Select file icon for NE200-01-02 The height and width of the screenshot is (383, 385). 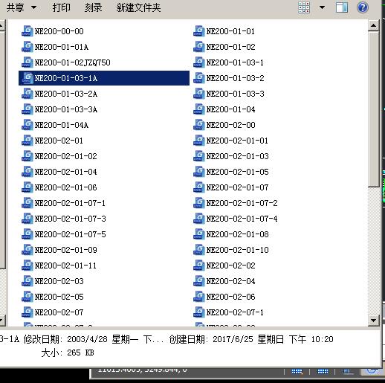pos(199,47)
